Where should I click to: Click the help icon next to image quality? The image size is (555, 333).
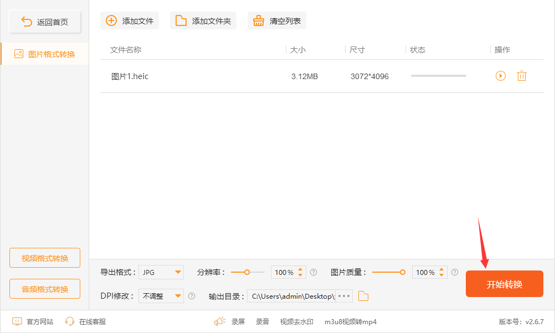(455, 272)
